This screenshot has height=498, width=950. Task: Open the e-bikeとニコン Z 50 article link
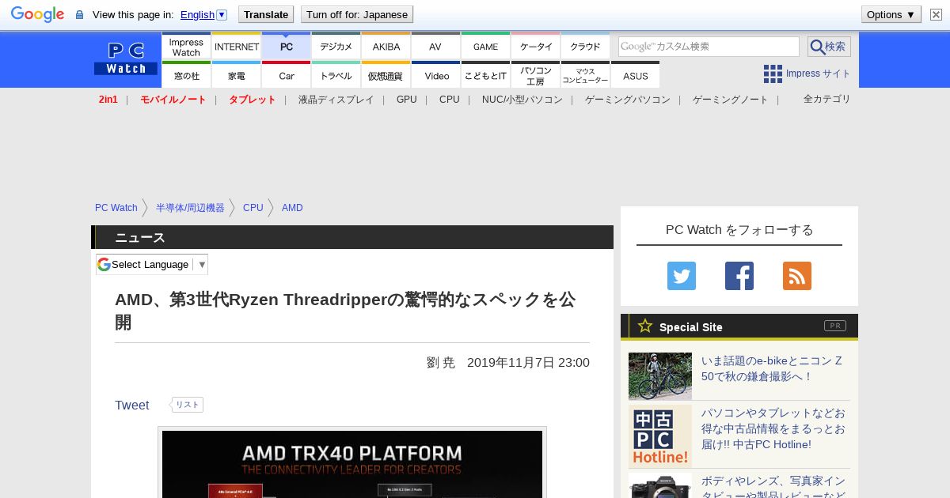tap(772, 368)
